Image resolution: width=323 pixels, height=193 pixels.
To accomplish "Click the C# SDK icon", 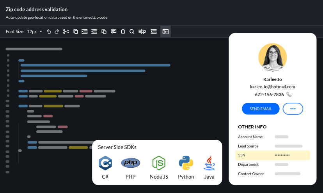I will click(105, 163).
